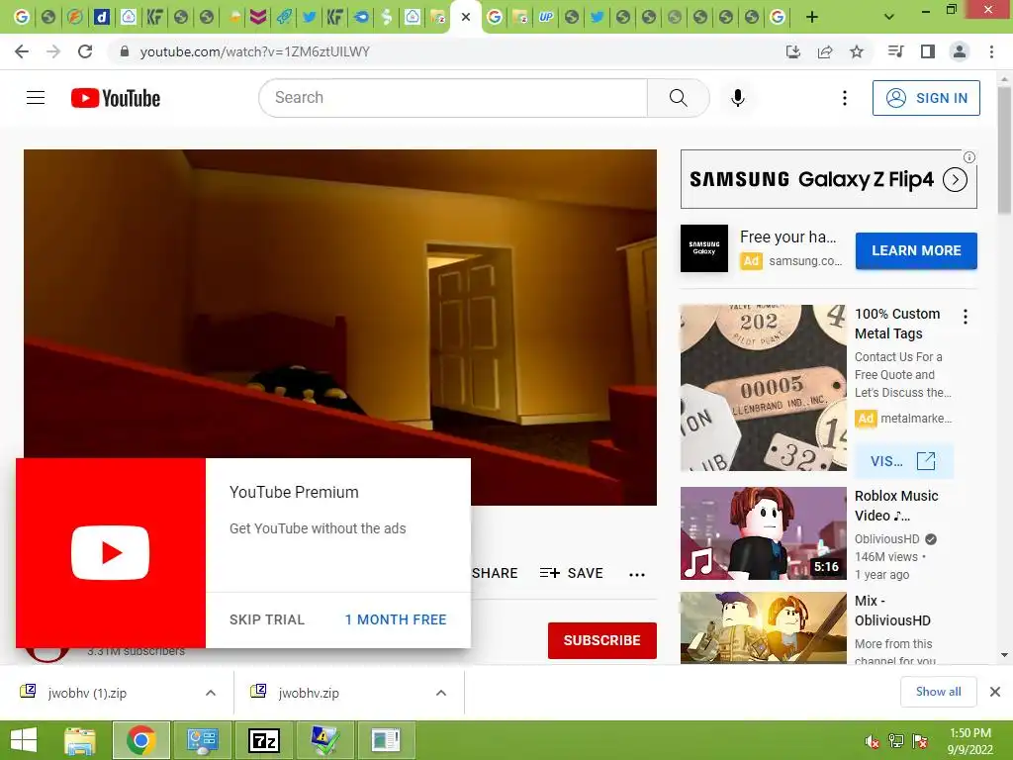The image size is (1013, 760).
Task: Share this page from the address bar
Action: pyautogui.click(x=825, y=51)
